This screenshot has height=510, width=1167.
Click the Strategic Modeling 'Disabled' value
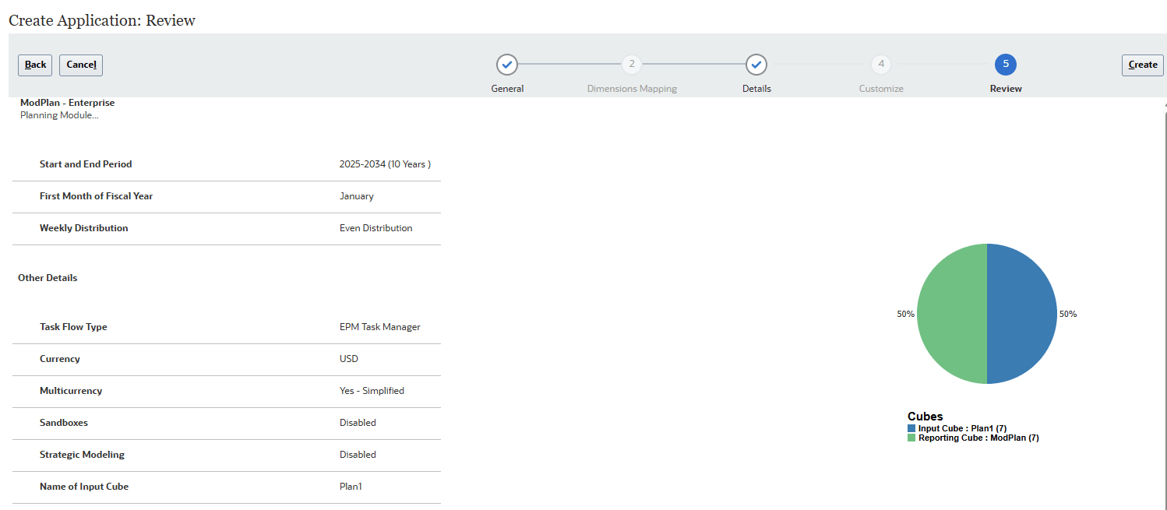358,455
